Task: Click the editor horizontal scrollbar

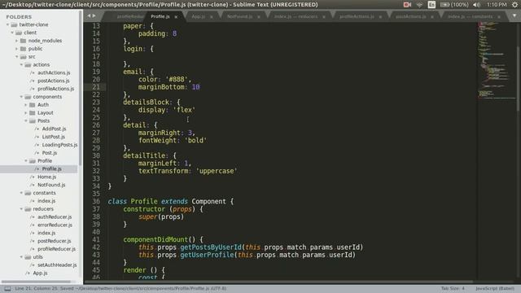Action: [x=278, y=282]
